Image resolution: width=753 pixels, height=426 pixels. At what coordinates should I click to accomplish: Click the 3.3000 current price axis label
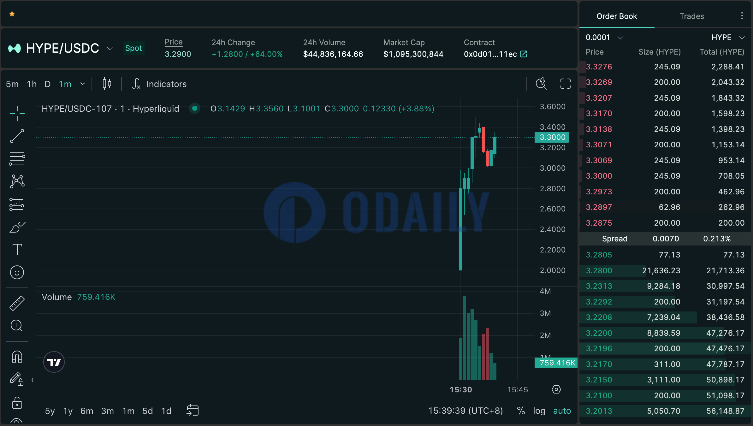(552, 137)
